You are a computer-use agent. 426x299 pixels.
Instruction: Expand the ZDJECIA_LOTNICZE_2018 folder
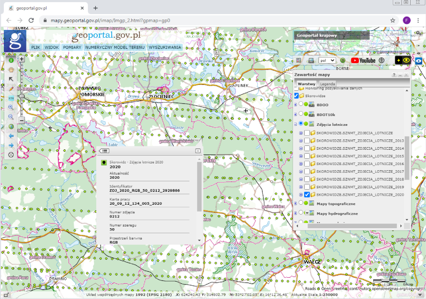point(301,179)
